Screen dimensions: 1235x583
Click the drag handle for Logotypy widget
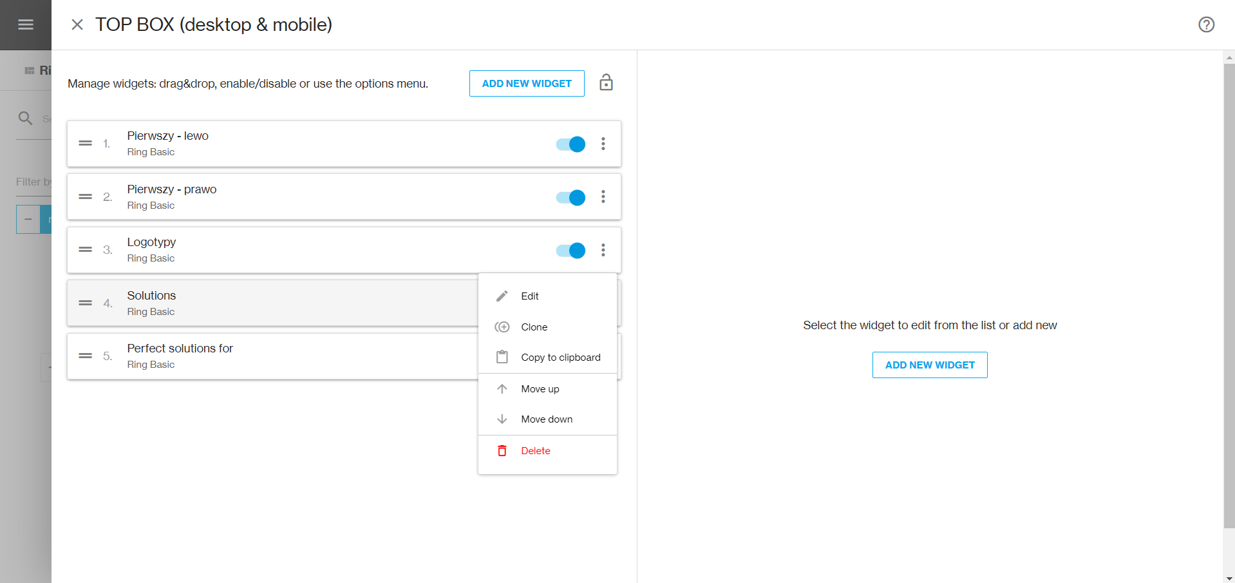pyautogui.click(x=86, y=250)
